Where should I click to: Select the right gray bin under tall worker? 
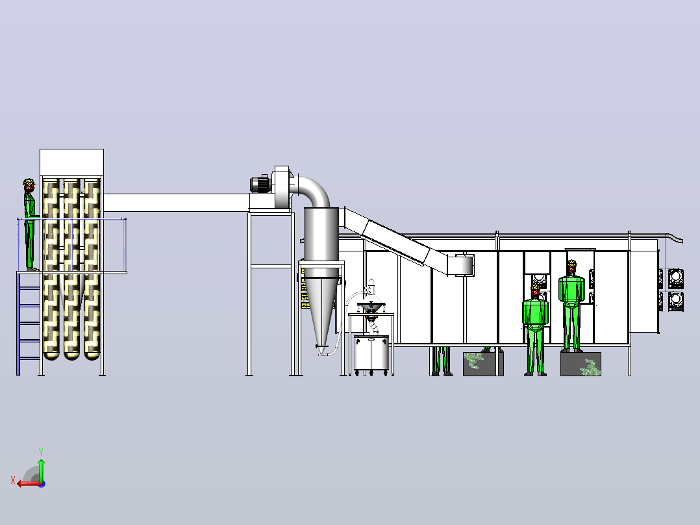(581, 364)
